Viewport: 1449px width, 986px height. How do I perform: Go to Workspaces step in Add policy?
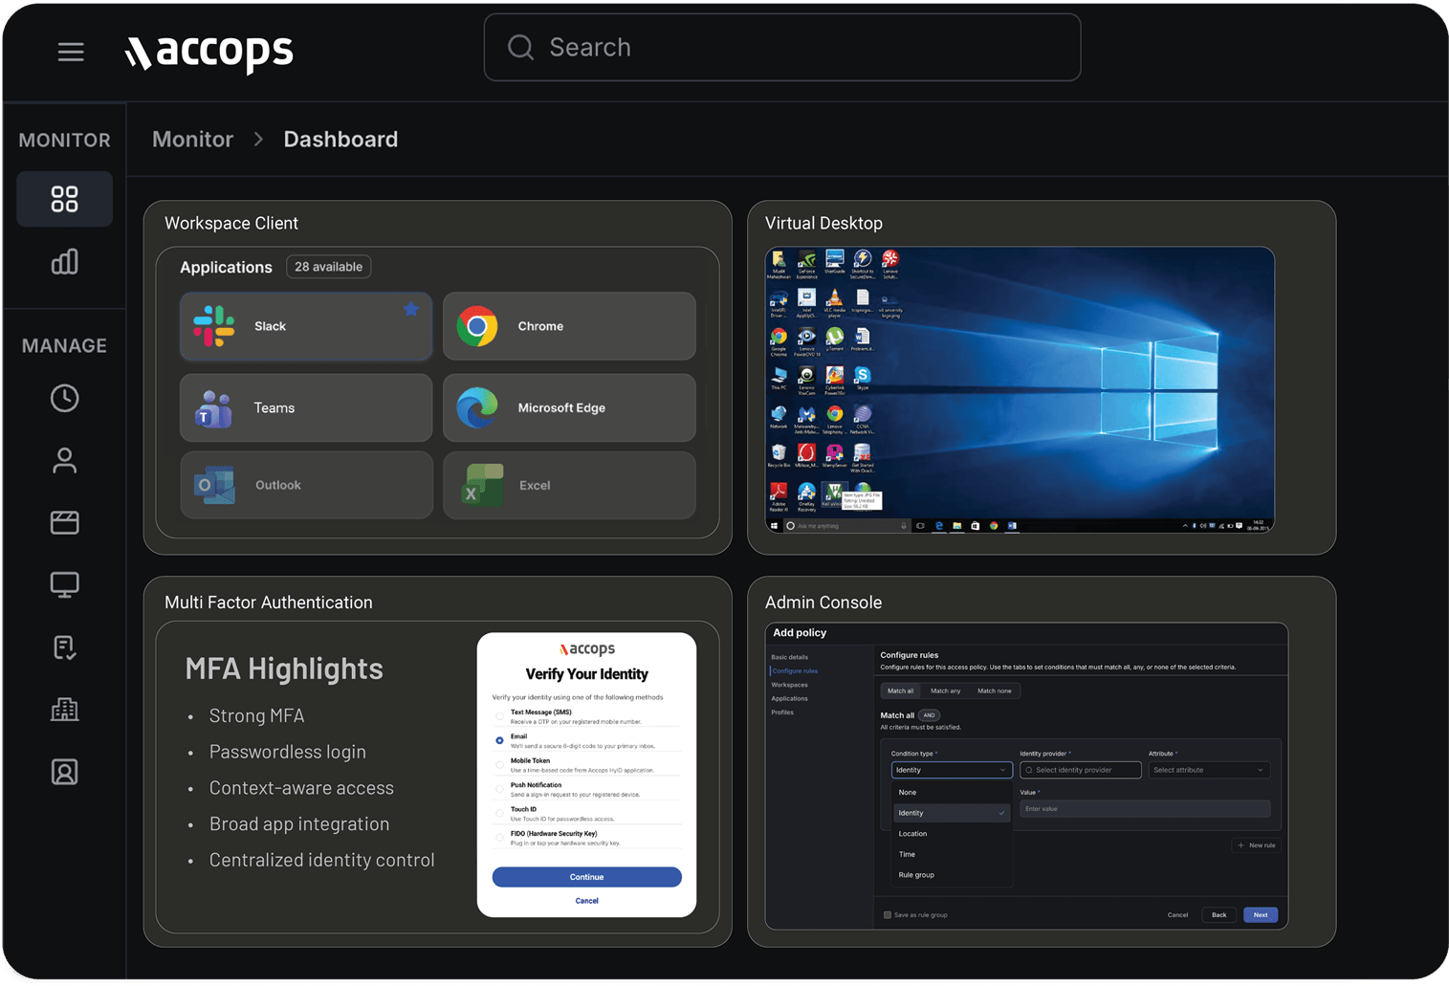click(789, 685)
